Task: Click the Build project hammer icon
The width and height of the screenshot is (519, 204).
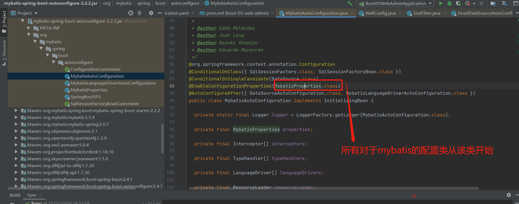Action: [x=350, y=3]
